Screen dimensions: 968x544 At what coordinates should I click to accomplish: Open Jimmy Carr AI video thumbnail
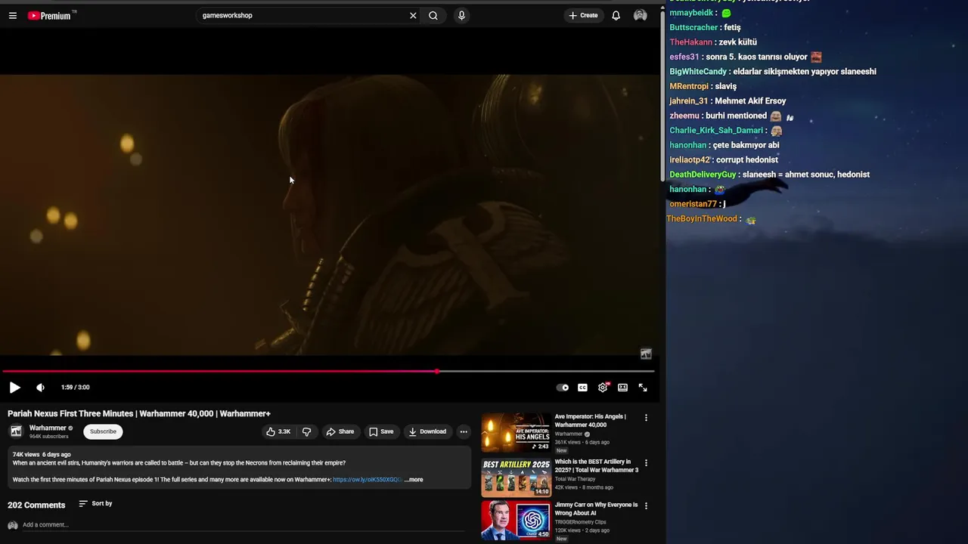click(x=517, y=521)
